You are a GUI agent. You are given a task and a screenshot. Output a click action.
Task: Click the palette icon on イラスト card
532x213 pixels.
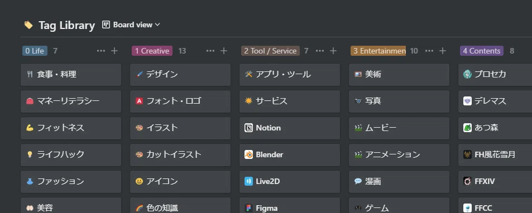click(139, 128)
